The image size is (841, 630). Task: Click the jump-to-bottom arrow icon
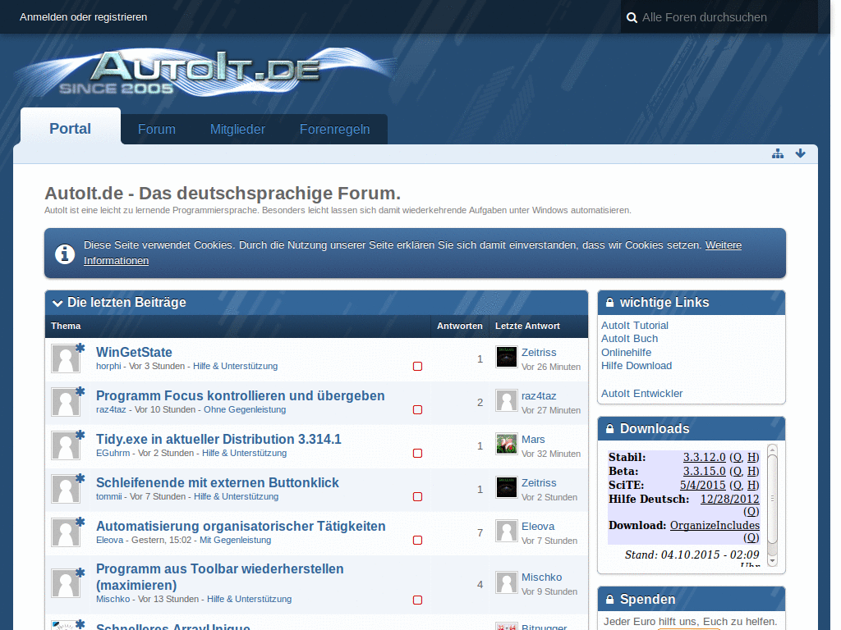pyautogui.click(x=800, y=153)
